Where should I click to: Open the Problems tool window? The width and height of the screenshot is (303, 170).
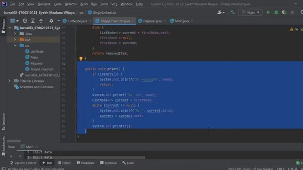(85, 163)
